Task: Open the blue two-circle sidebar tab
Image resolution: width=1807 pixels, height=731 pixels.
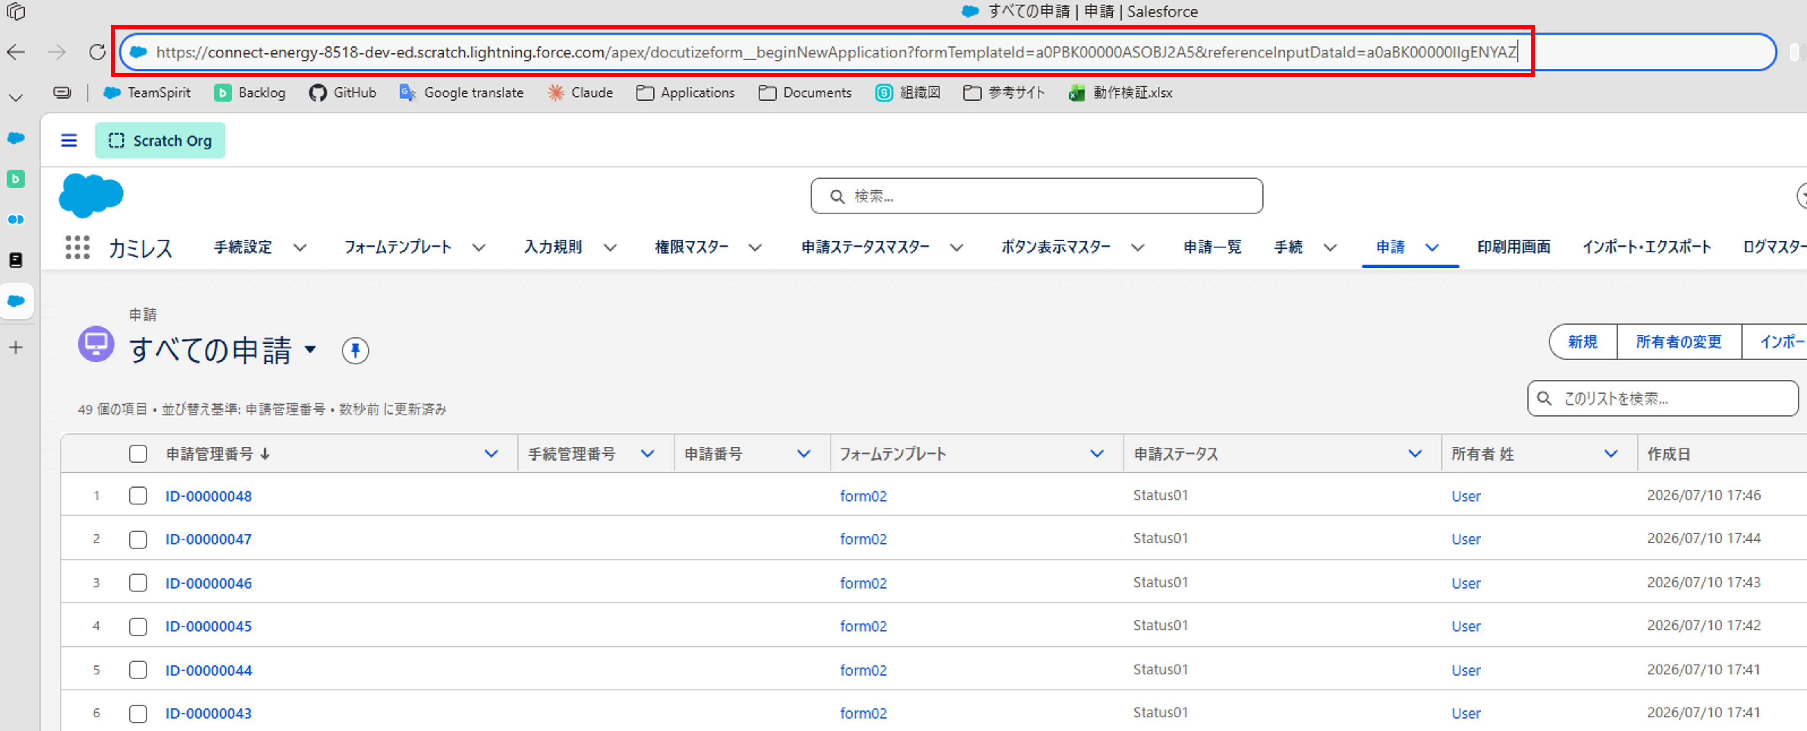Action: point(16,219)
